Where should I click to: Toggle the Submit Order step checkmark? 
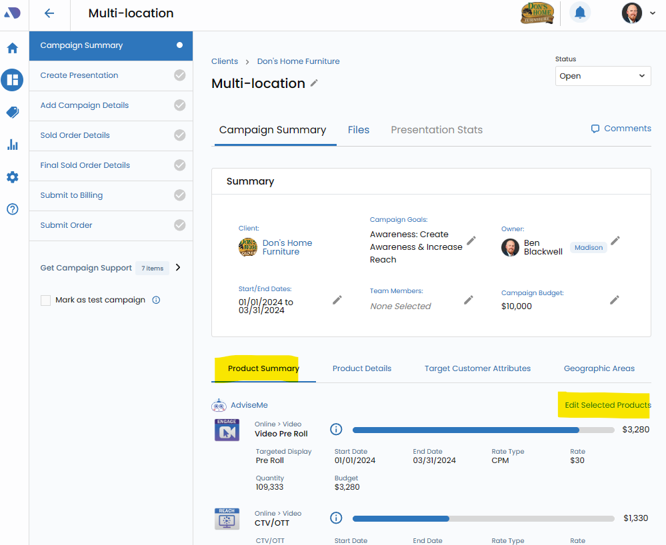[179, 225]
